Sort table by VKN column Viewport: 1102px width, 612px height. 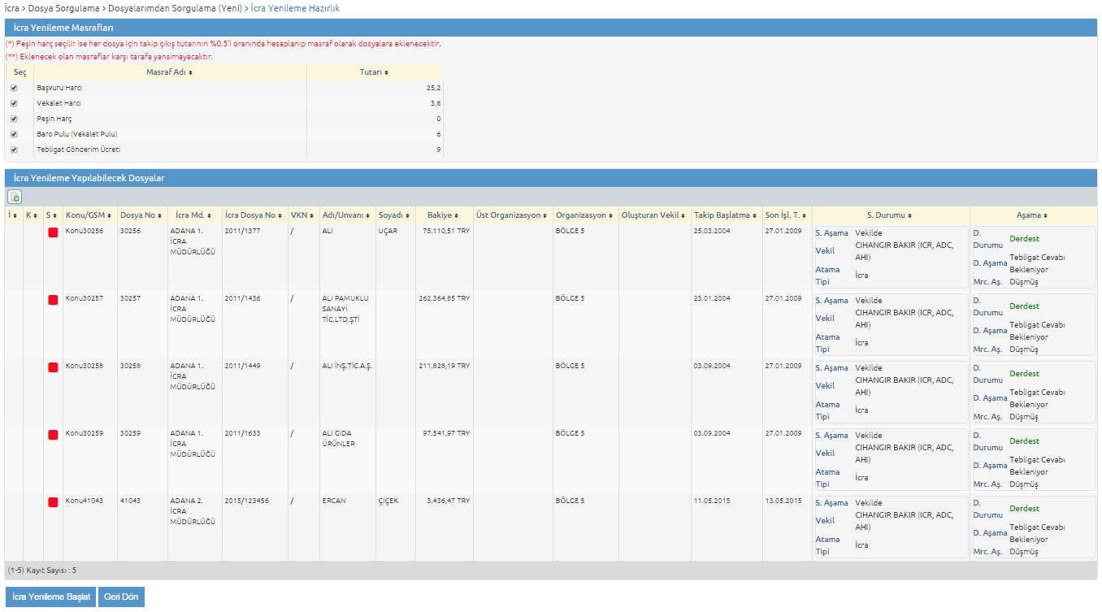[x=303, y=215]
